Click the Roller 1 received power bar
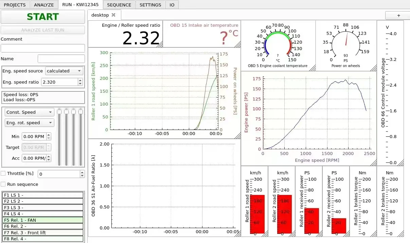410x243 pixels. coord(311,221)
